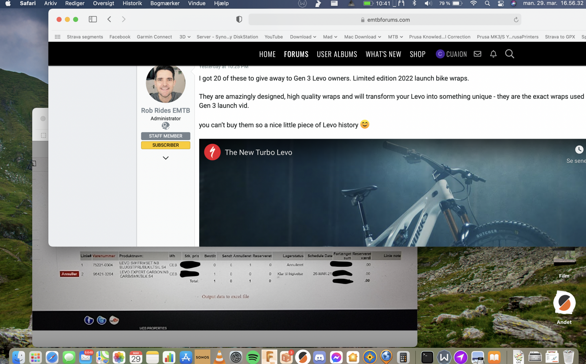This screenshot has height=364, width=586.
Task: Click the privacy shield icon in Safari
Action: 239,19
